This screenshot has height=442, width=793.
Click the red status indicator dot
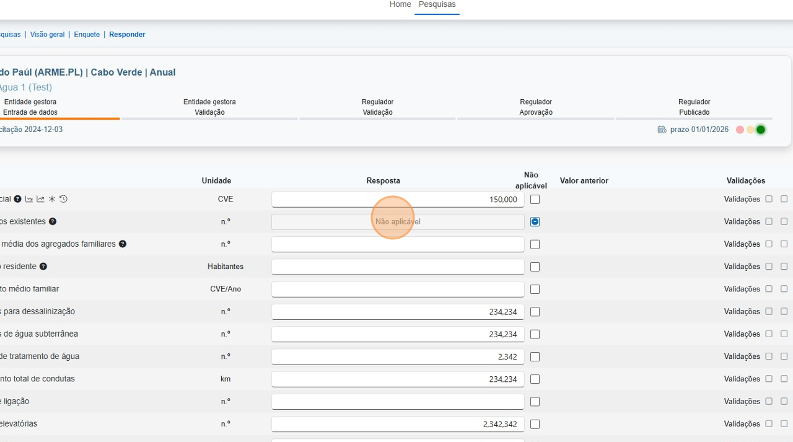pos(740,130)
